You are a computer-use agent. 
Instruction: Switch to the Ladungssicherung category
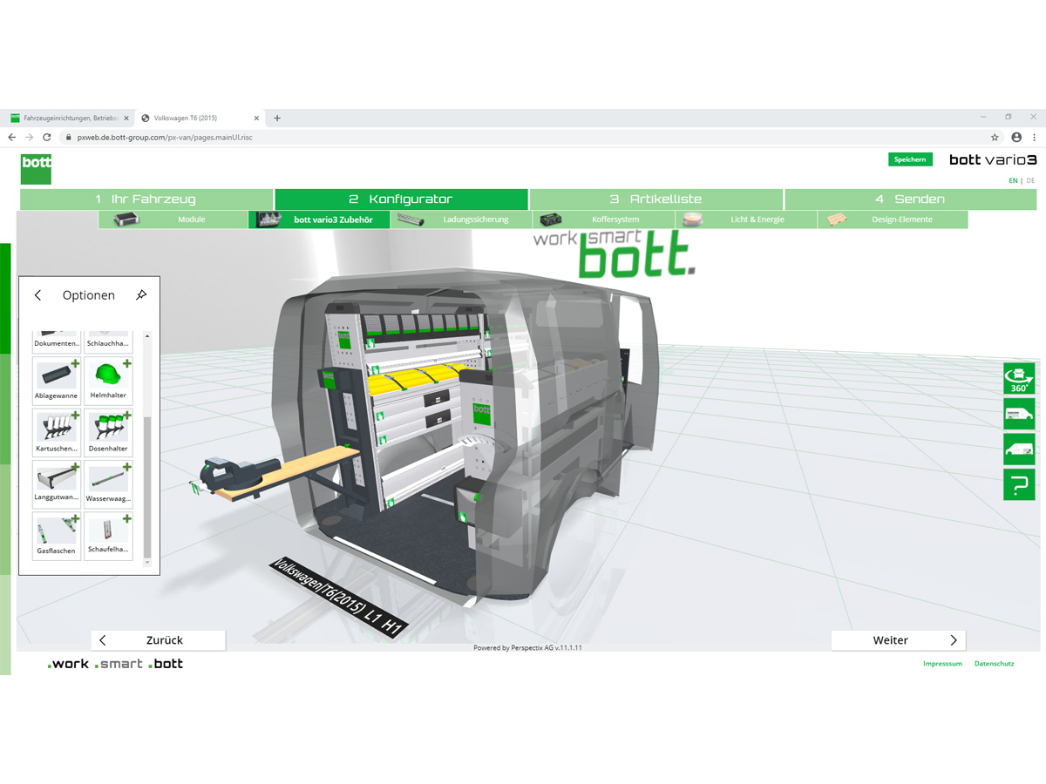click(x=461, y=220)
